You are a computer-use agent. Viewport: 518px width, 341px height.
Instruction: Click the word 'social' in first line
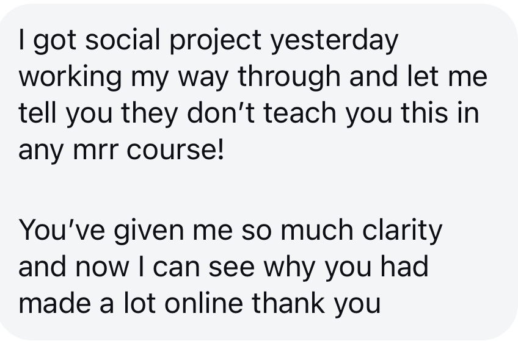pos(123,40)
